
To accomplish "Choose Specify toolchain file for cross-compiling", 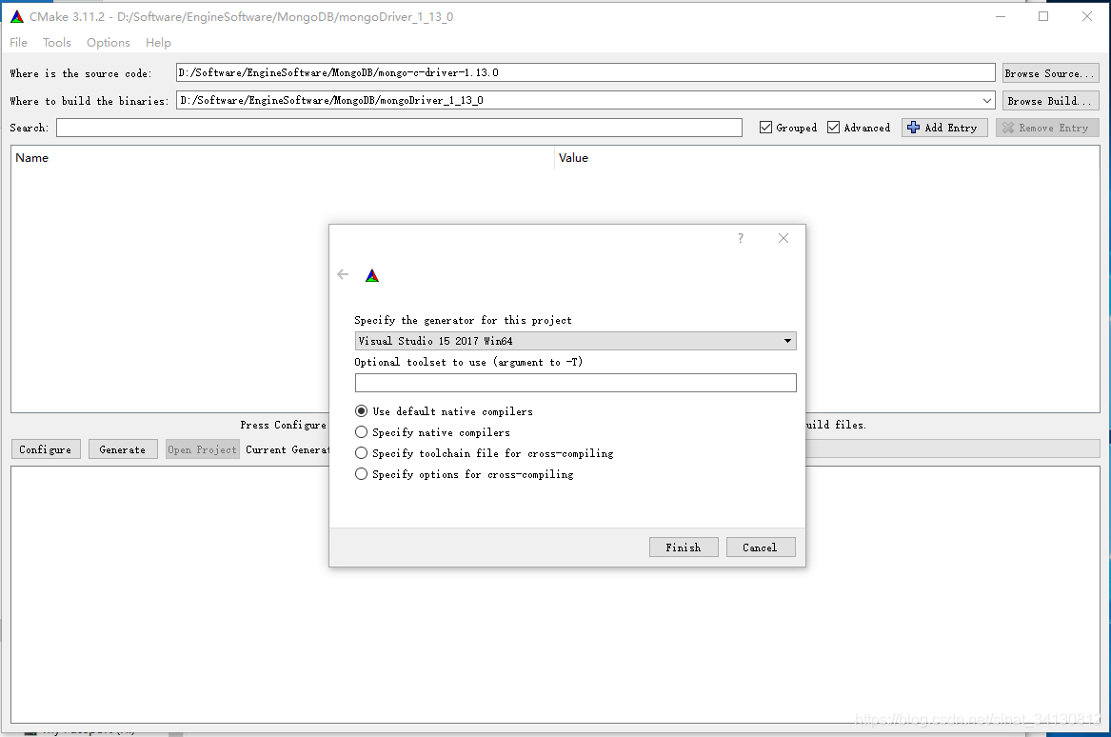I will pyautogui.click(x=362, y=453).
